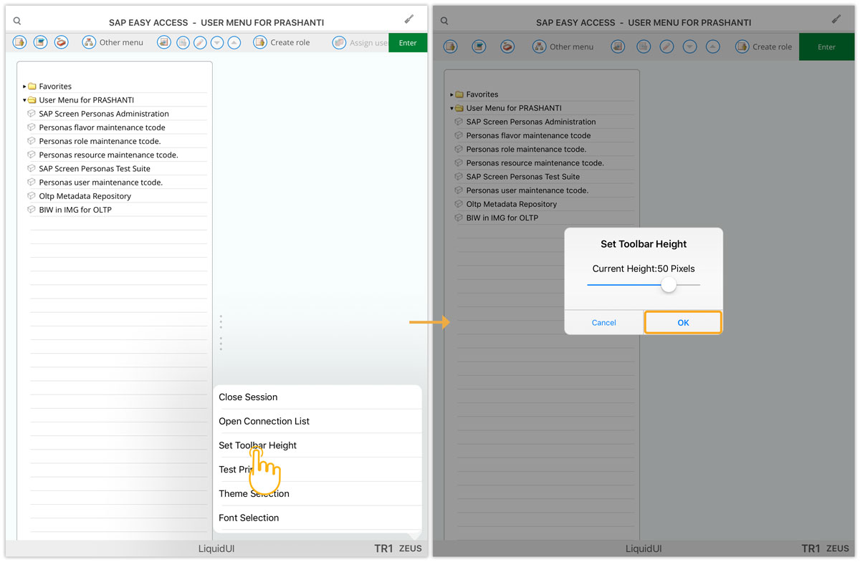The height and width of the screenshot is (562, 860).
Task: Click Other menu label in the menu-open screen toolbar
Action: (x=121, y=43)
